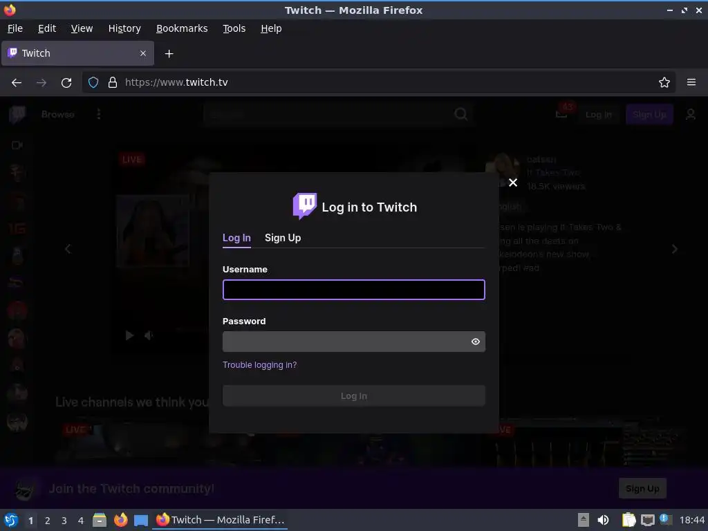The image size is (708, 531).
Task: Open the three-dot more menu in Twitch header
Action: [98, 114]
